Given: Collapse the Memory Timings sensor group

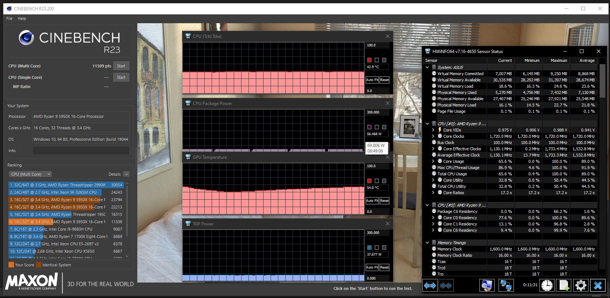Looking at the screenshot, I should click(427, 242).
